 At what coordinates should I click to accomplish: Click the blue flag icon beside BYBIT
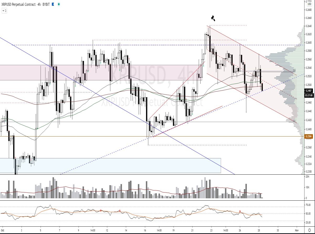pyautogui.click(x=53, y=4)
